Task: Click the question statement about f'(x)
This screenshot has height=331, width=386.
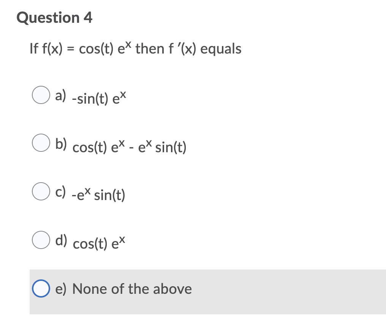Action: tap(135, 49)
